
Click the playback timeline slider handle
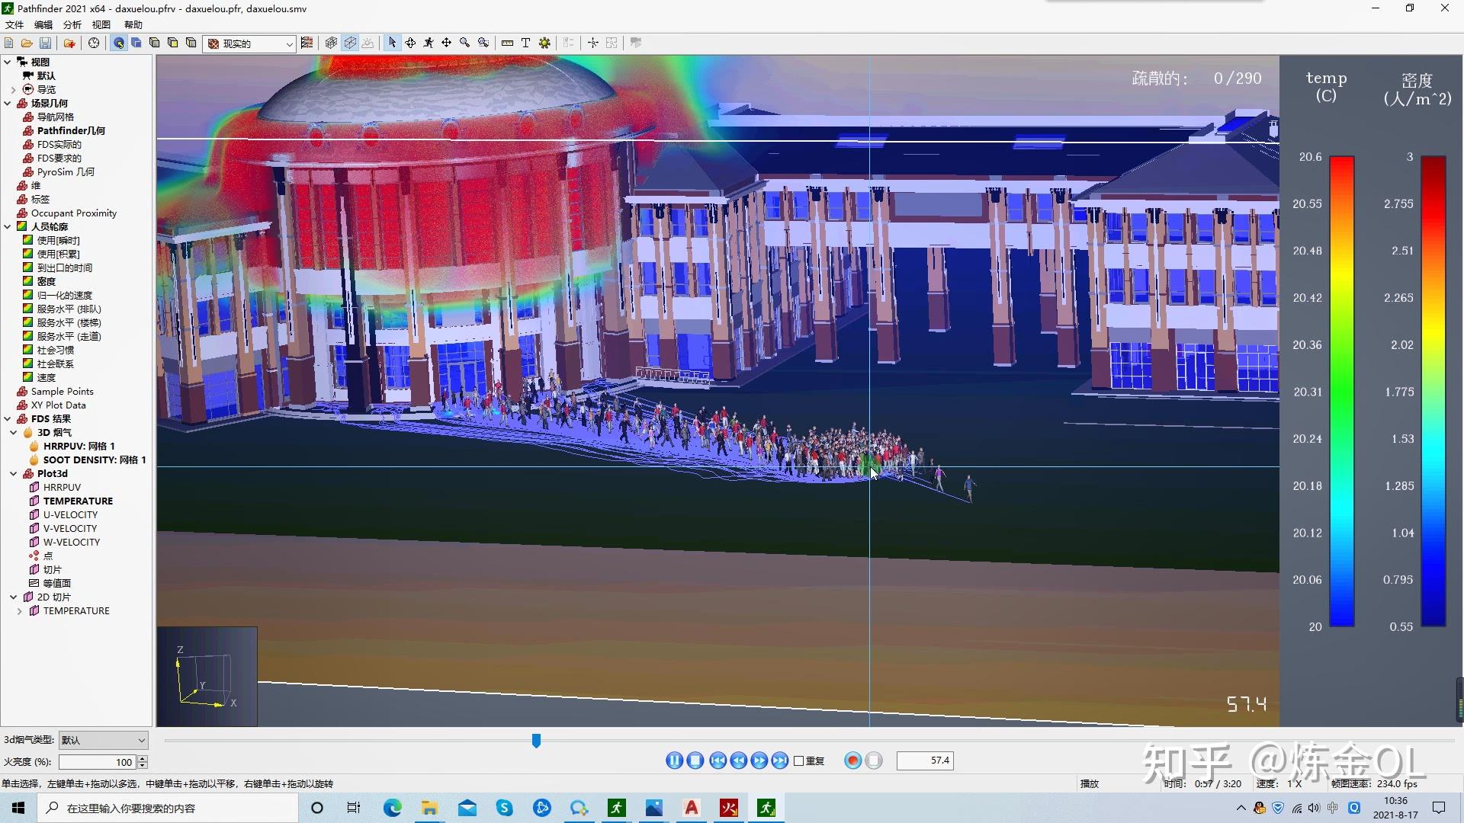pos(536,740)
